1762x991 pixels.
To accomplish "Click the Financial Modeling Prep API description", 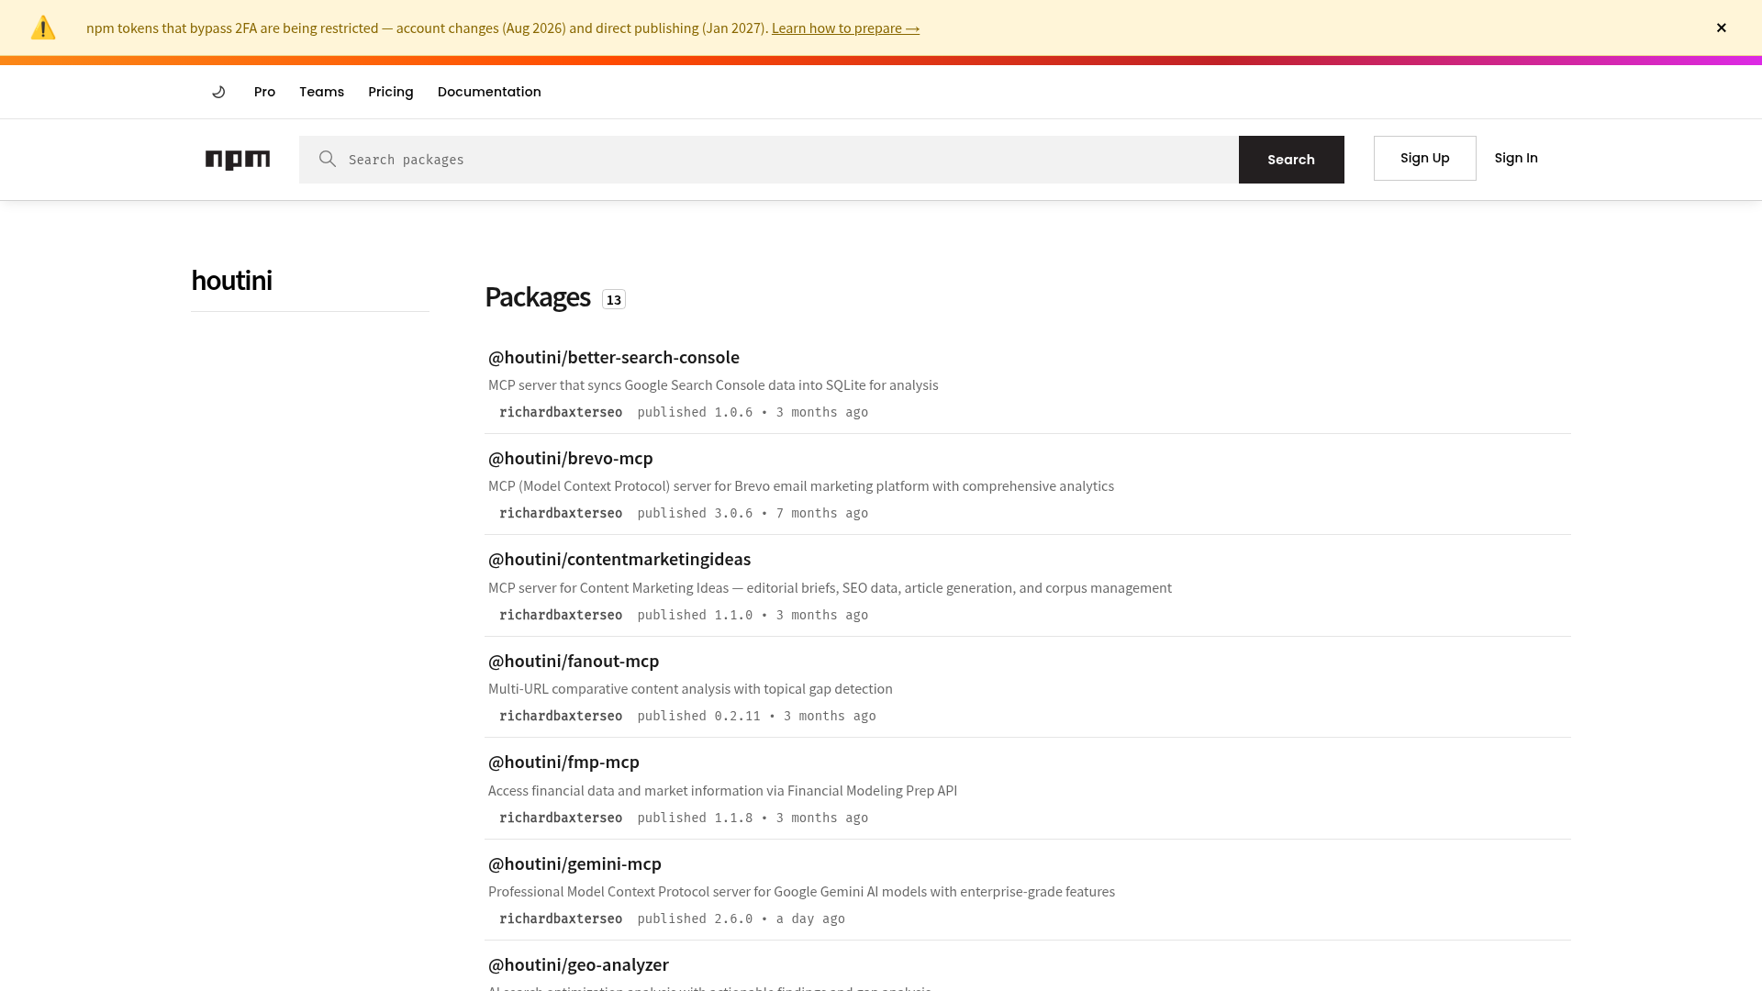I will 722,791.
